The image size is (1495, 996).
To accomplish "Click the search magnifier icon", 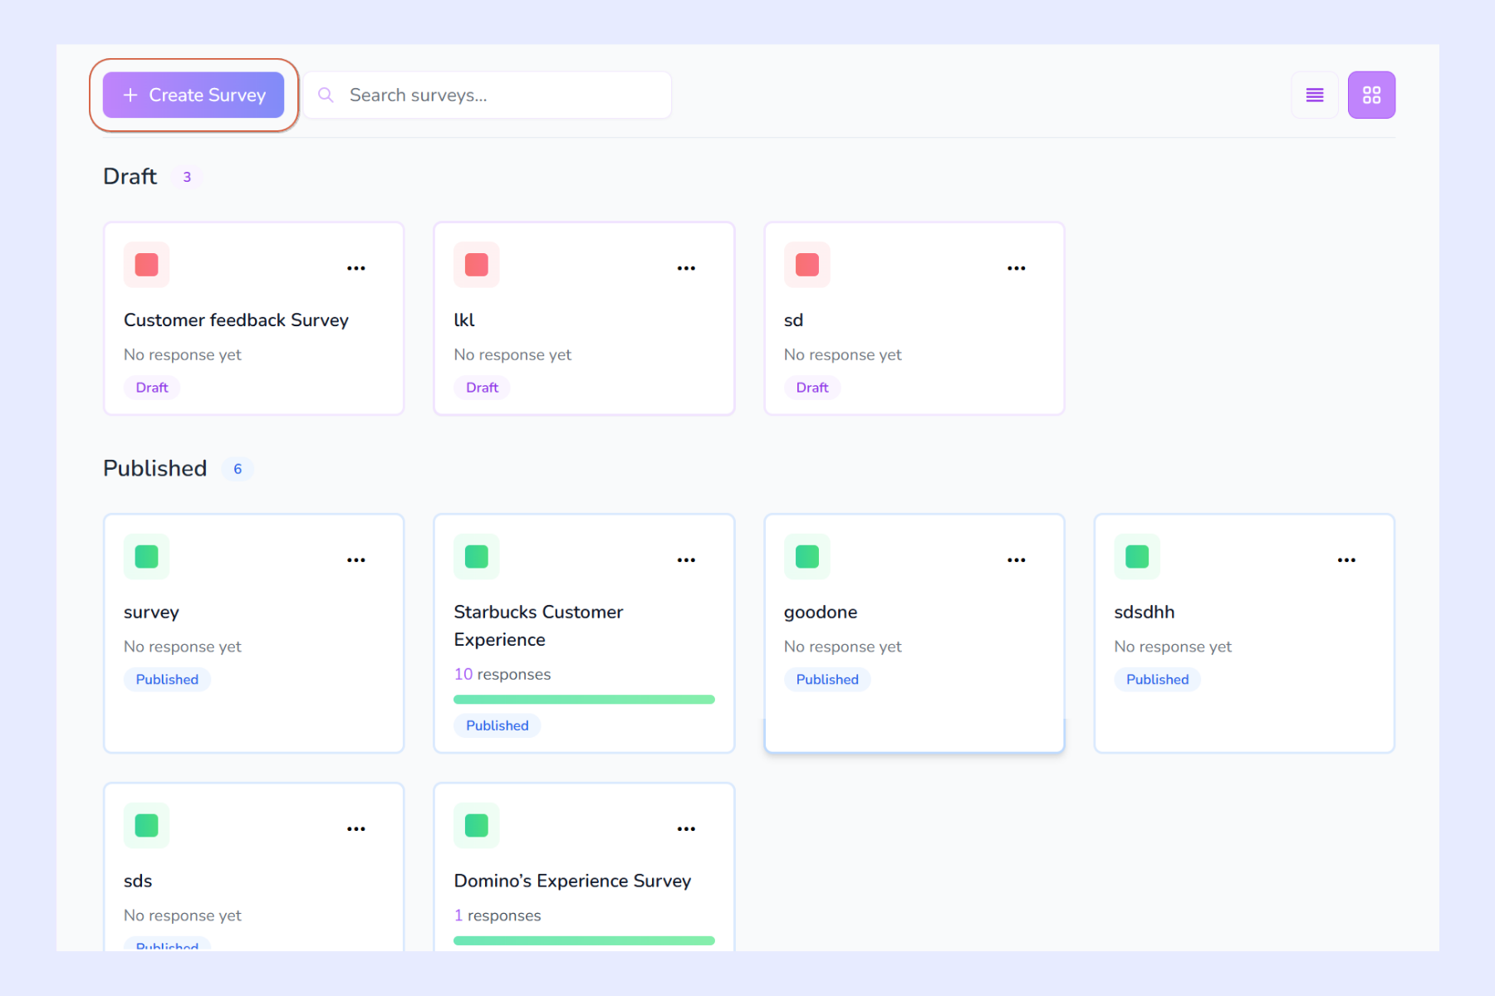I will [x=325, y=95].
